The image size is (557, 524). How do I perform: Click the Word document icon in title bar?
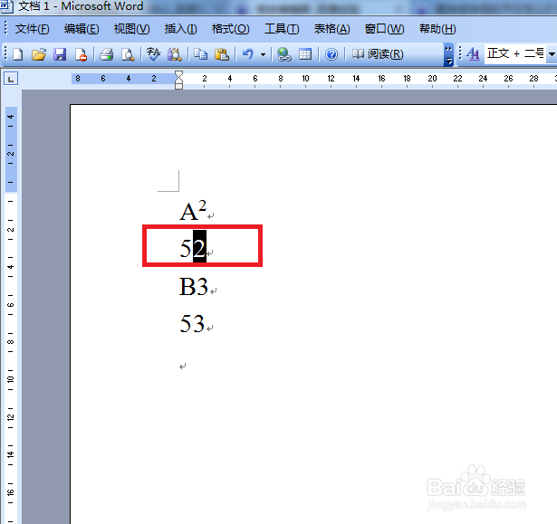(x=6, y=6)
